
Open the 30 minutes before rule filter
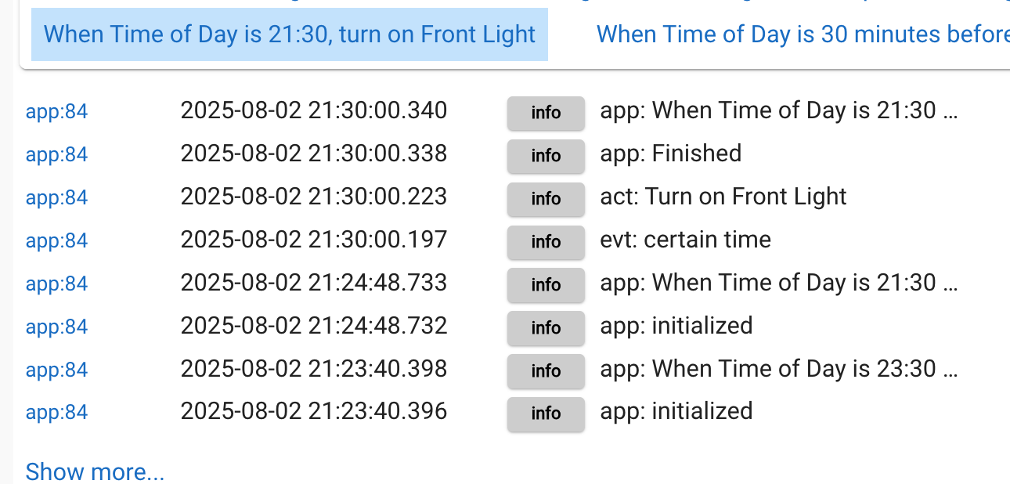(803, 34)
